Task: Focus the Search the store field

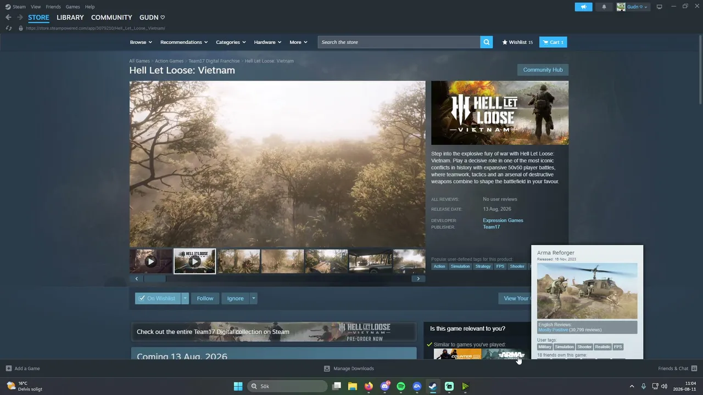Action: [399, 42]
